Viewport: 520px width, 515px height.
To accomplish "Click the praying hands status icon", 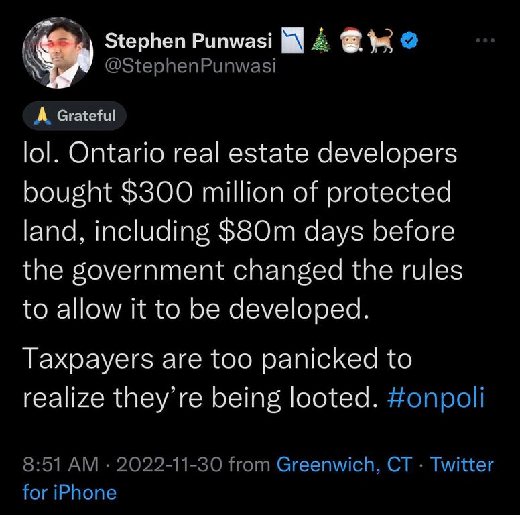I will (x=44, y=116).
